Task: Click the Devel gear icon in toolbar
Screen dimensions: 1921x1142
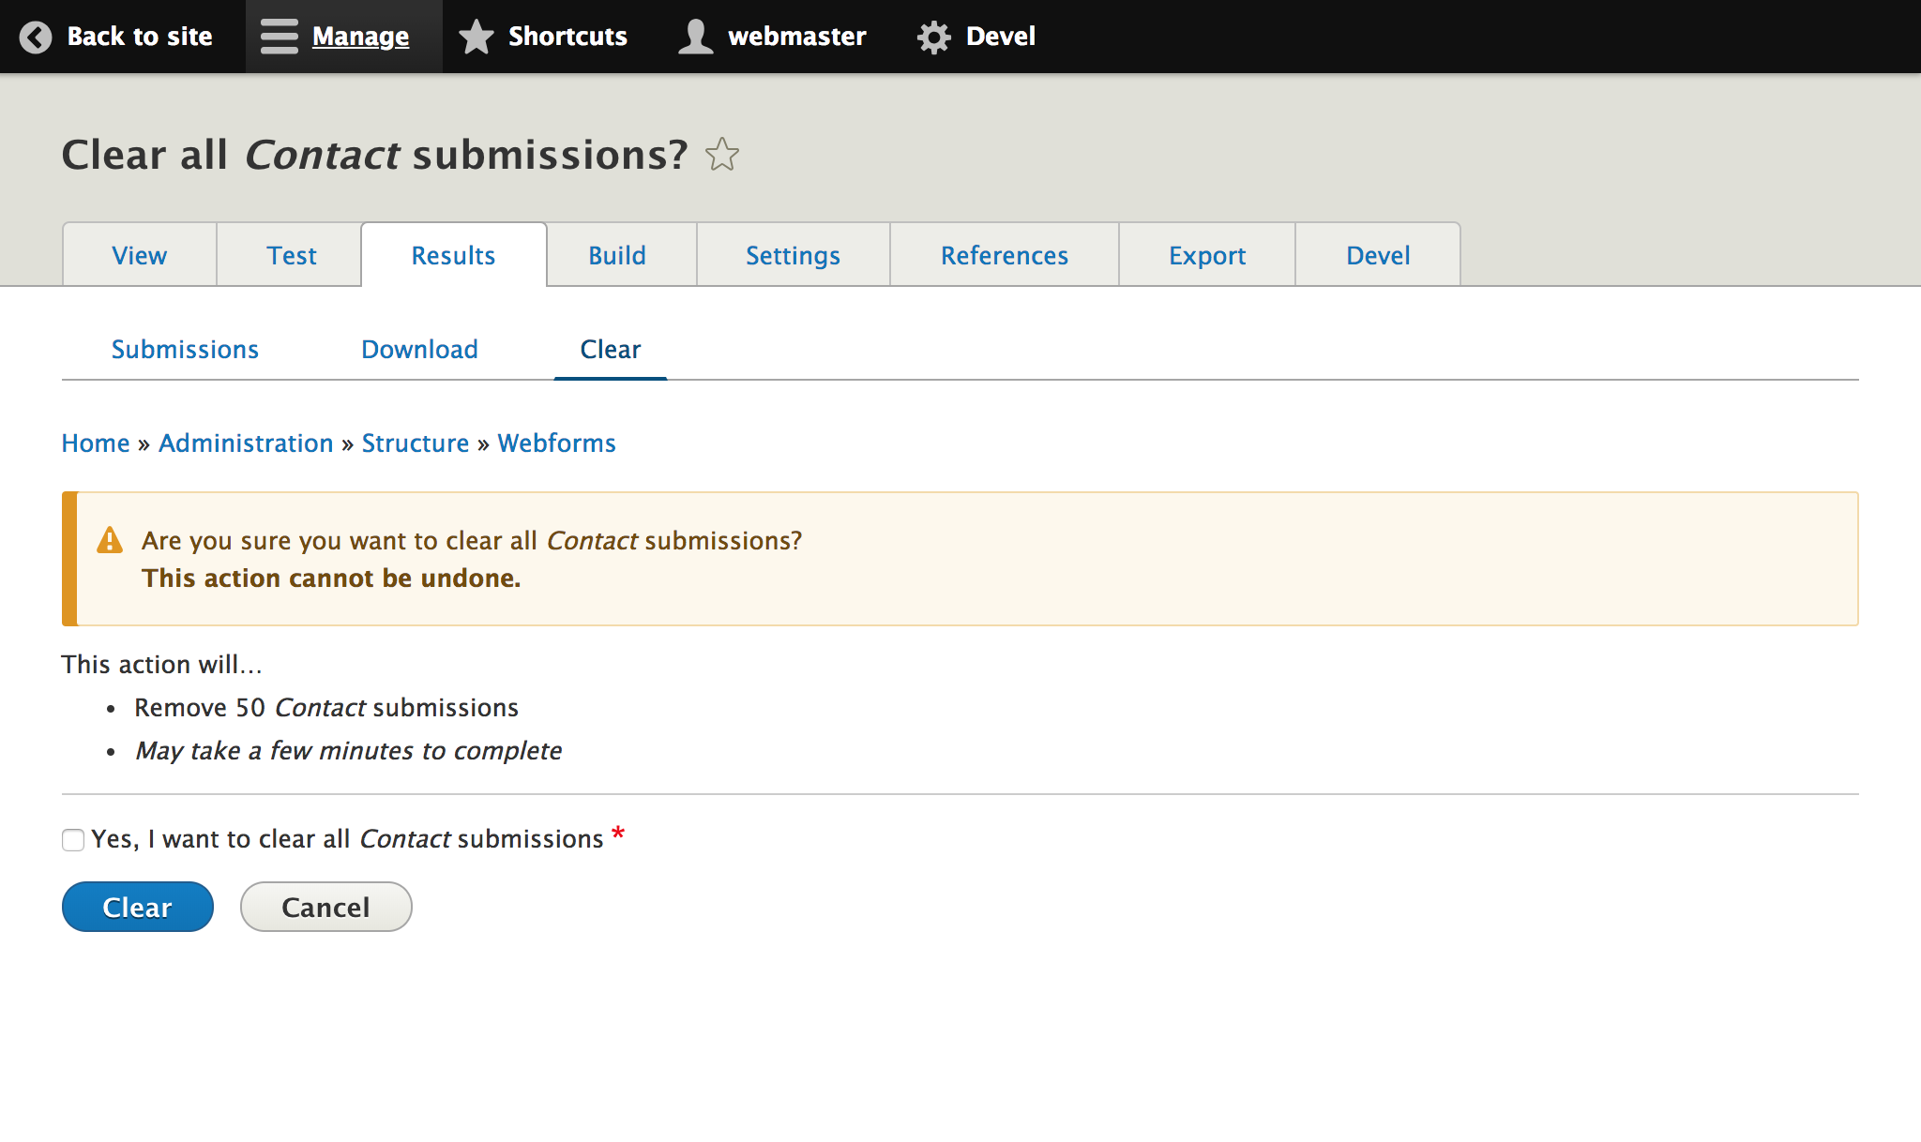Action: coord(933,37)
